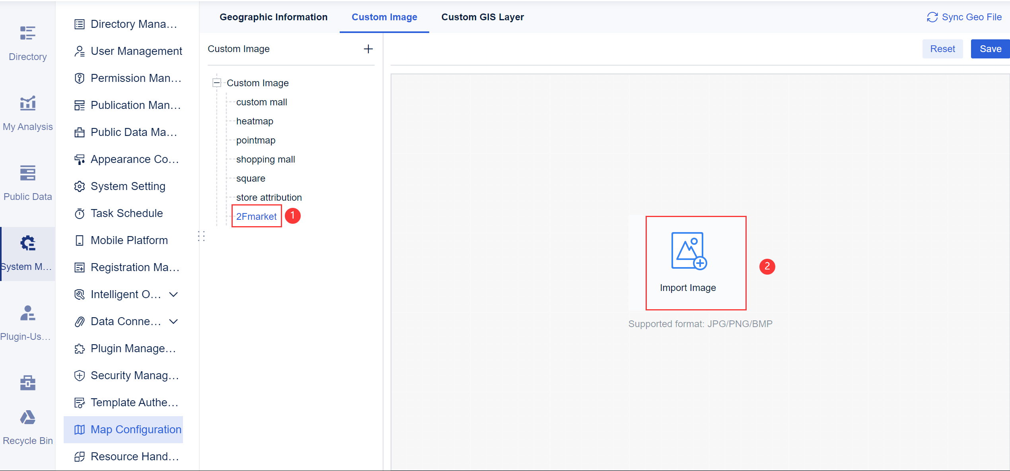
Task: Expand the Intelligent Operations menu
Action: (173, 294)
